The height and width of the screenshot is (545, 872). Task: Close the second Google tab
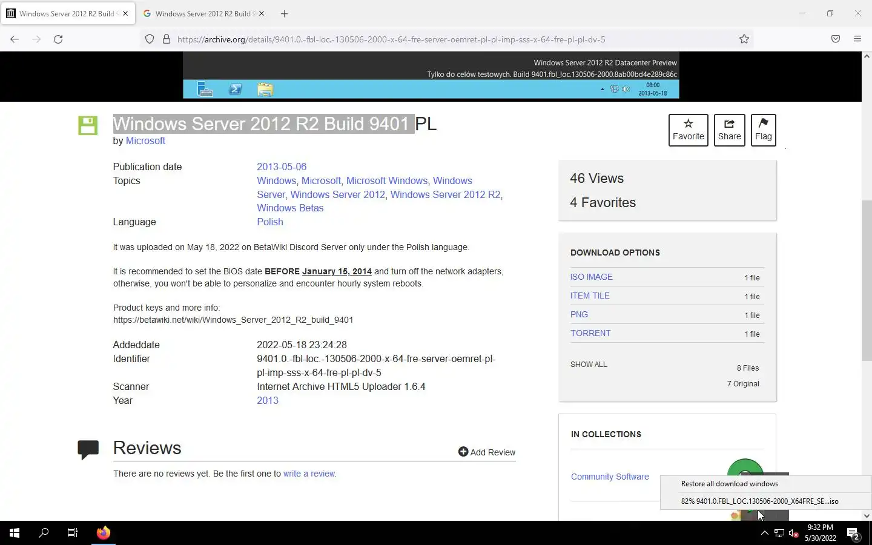262,13
